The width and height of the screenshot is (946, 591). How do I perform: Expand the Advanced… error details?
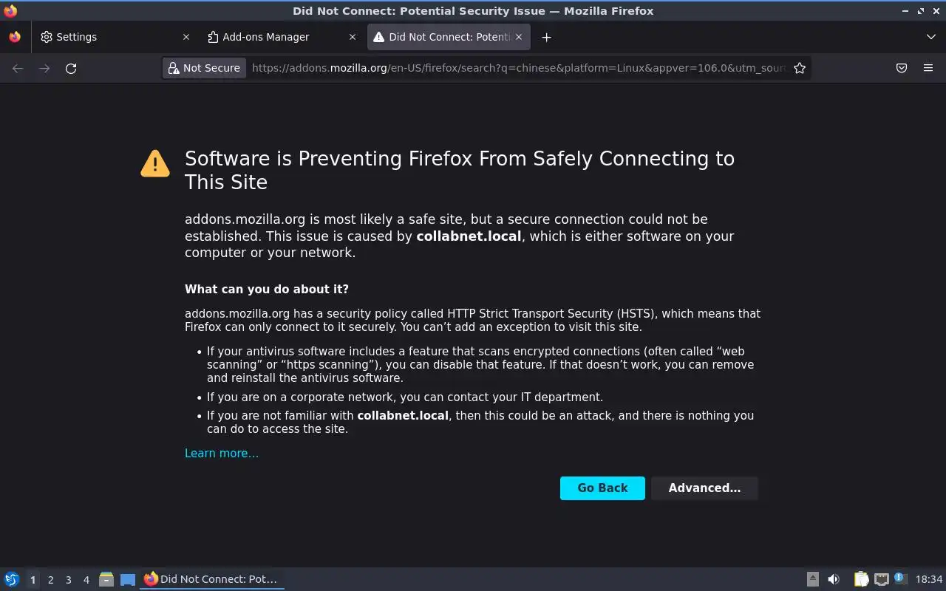pos(704,488)
